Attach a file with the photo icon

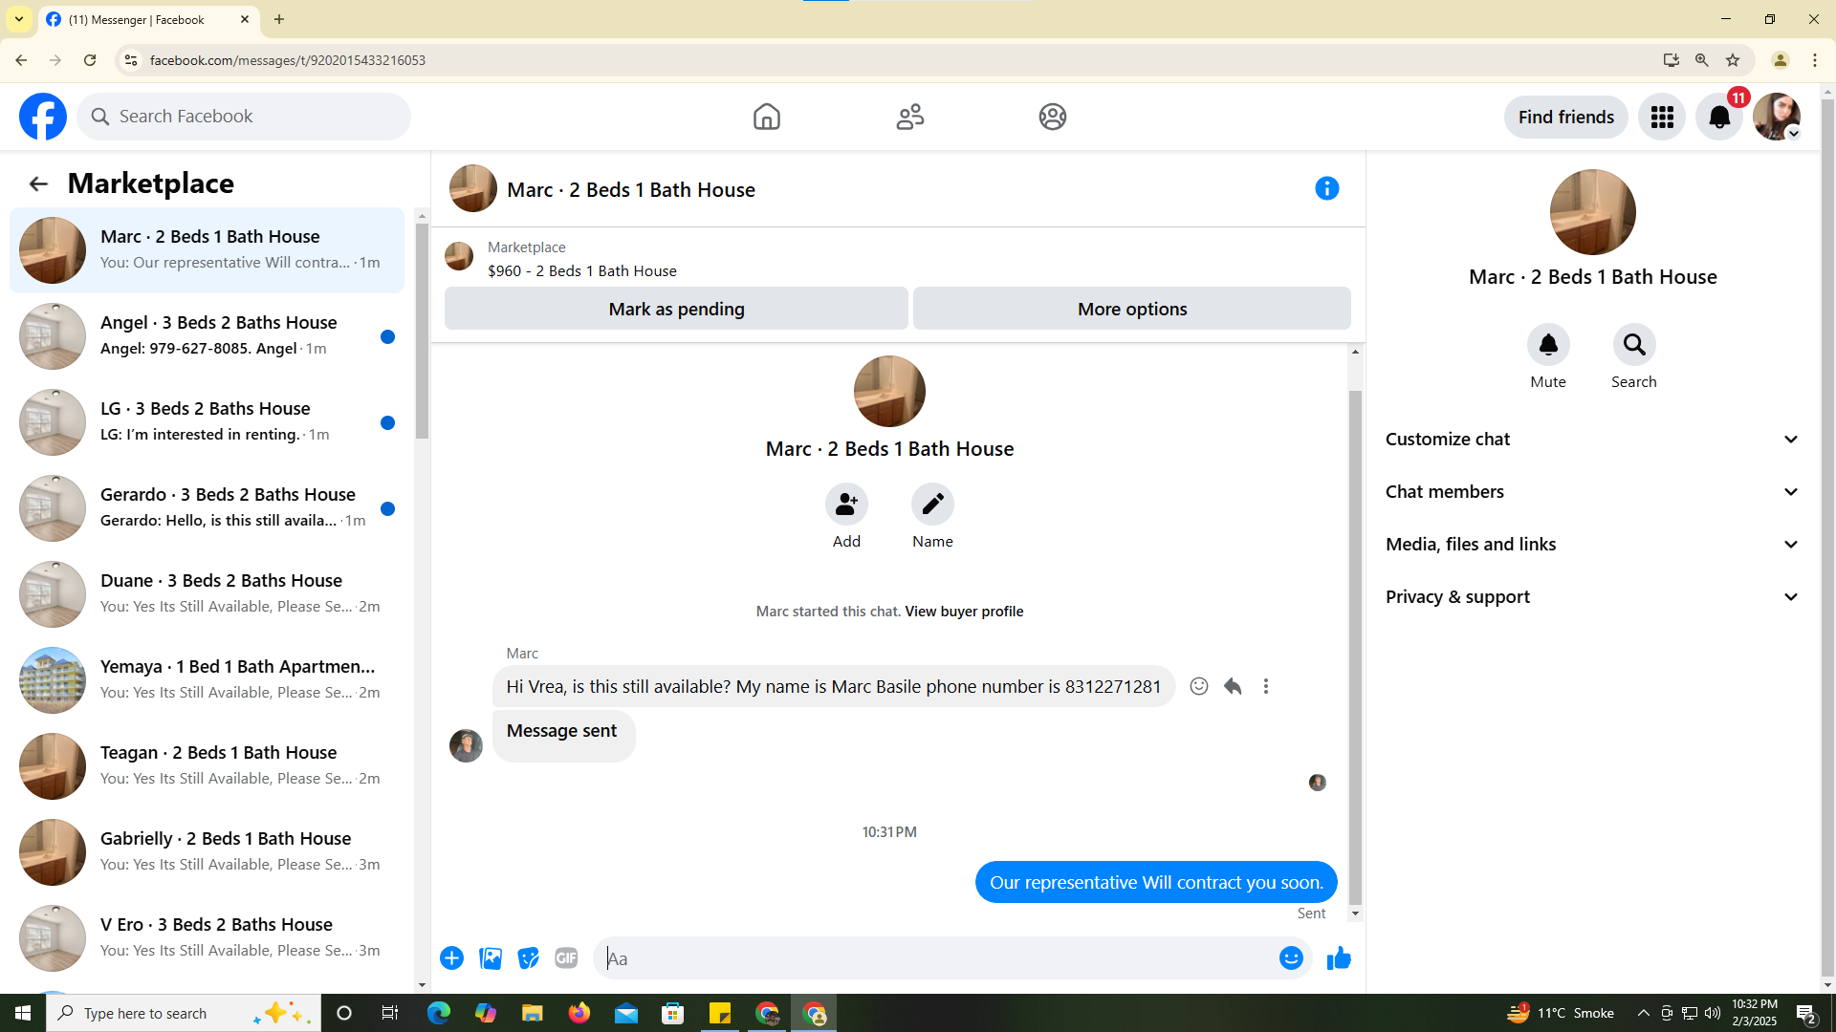point(490,958)
